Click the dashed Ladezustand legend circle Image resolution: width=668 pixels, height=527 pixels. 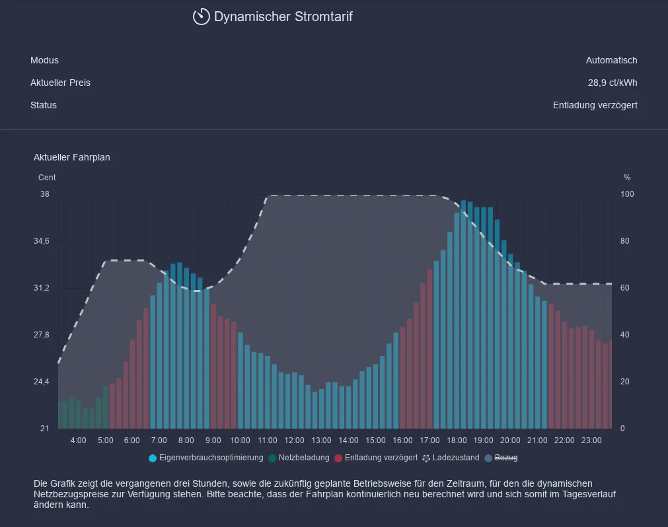point(426,458)
